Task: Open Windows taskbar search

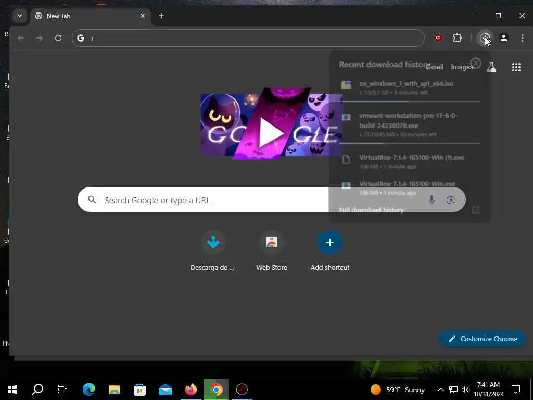Action: point(37,390)
